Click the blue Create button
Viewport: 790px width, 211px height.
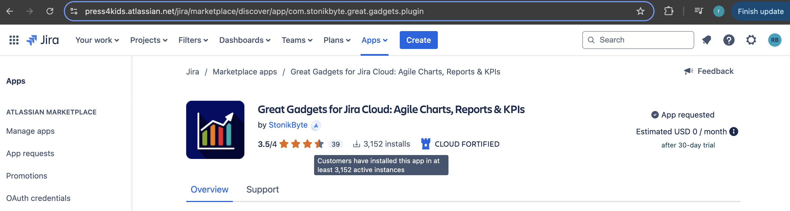coord(419,40)
